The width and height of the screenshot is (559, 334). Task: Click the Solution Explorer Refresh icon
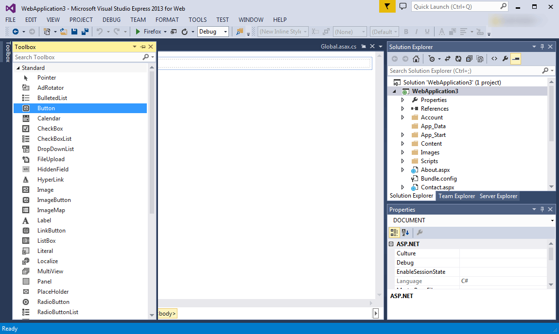(x=458, y=59)
